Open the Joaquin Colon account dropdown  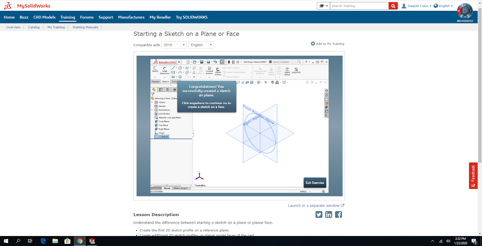pos(416,6)
